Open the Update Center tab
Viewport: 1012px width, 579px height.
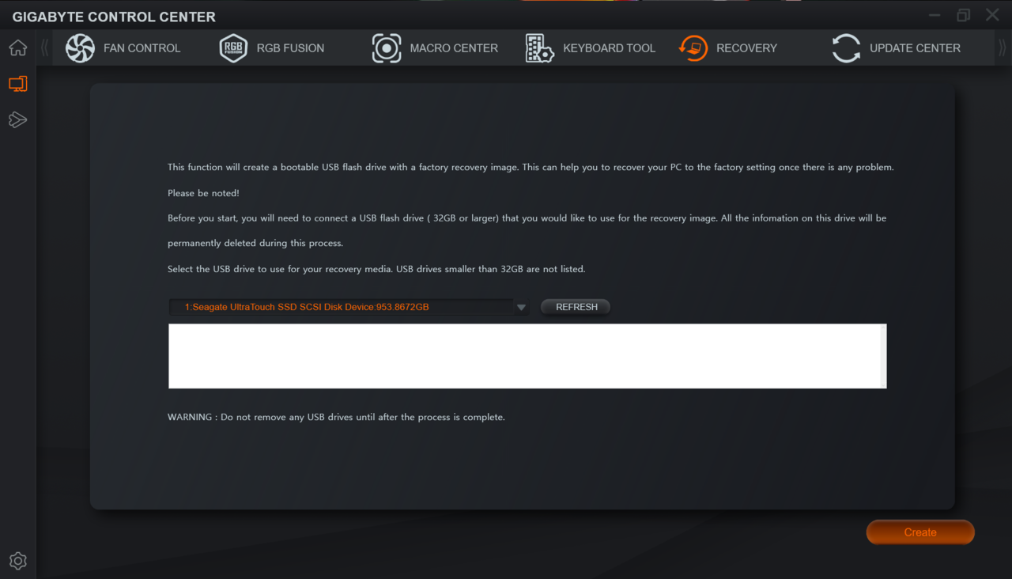915,48
